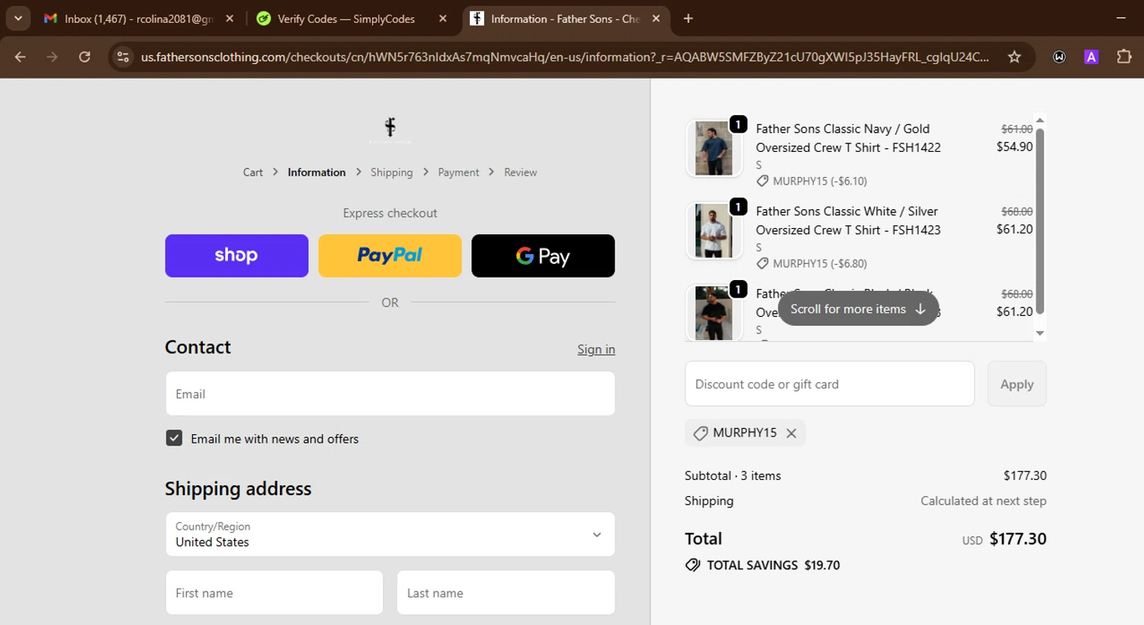Open the Navy / Gold shirt thumbnail

714,148
